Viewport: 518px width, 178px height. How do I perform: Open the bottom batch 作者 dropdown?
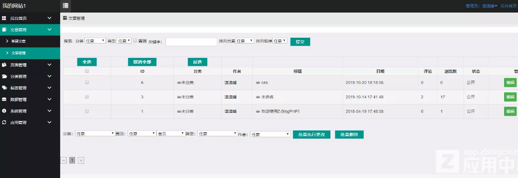(x=270, y=134)
